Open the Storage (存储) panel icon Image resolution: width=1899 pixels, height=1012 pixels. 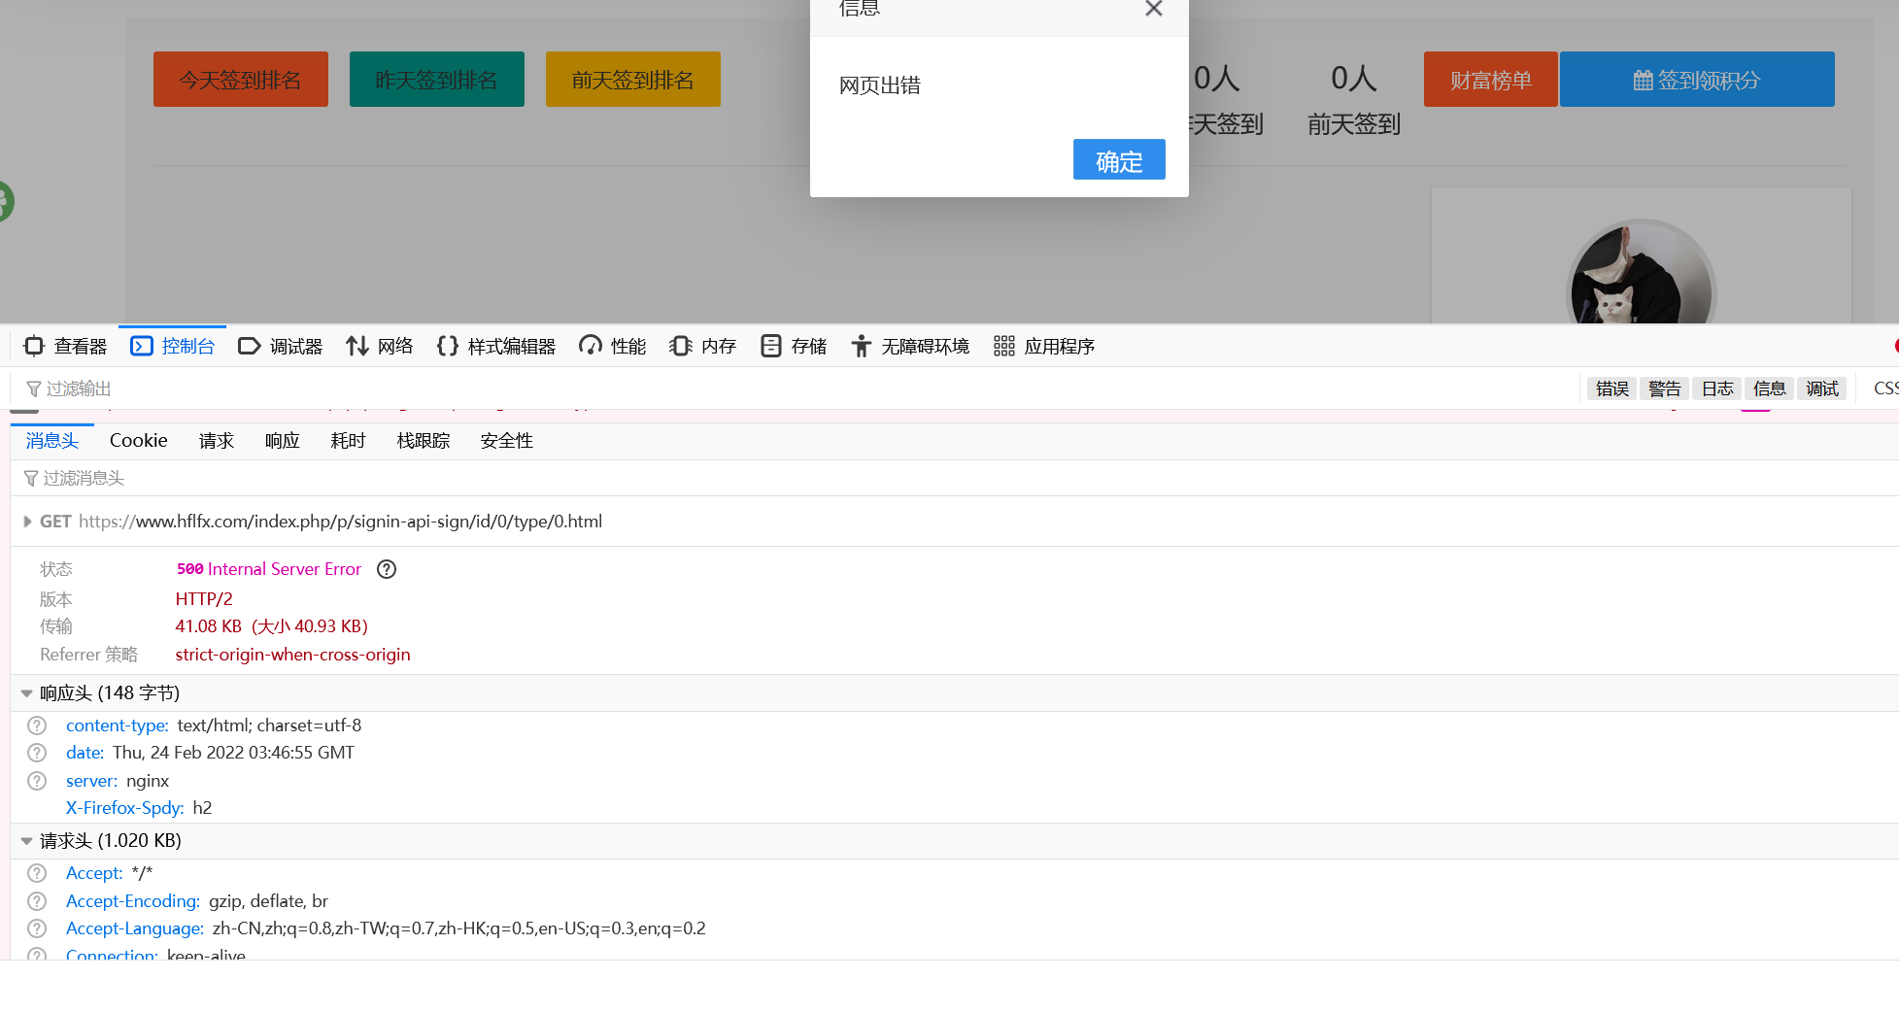(x=771, y=347)
